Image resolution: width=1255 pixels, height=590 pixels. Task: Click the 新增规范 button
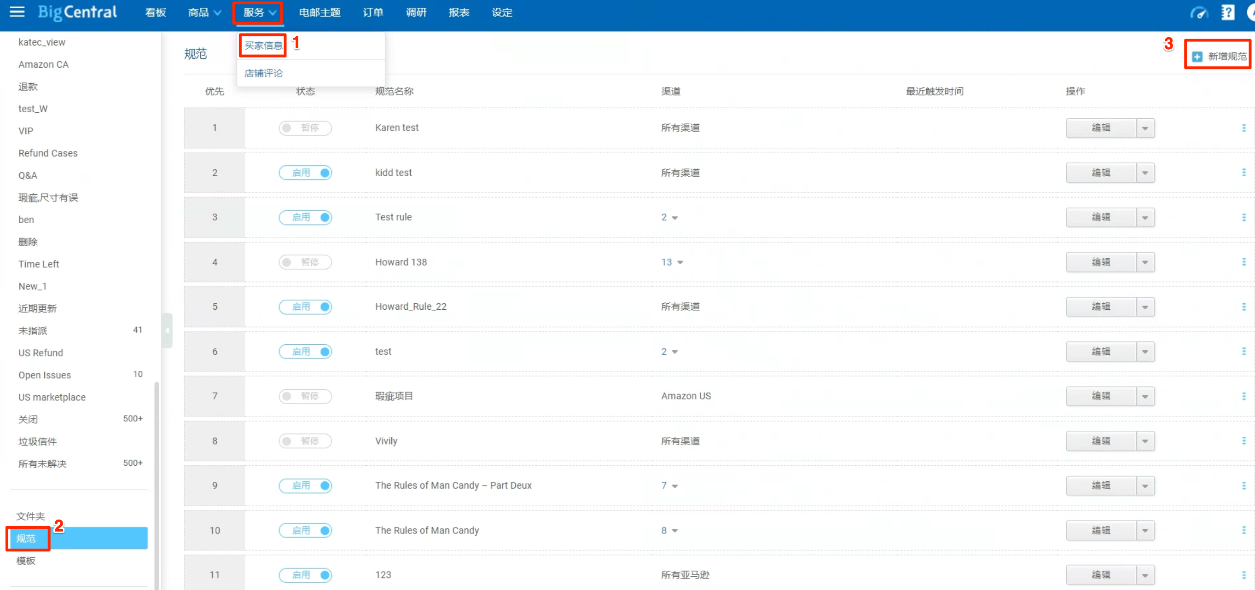(1220, 57)
